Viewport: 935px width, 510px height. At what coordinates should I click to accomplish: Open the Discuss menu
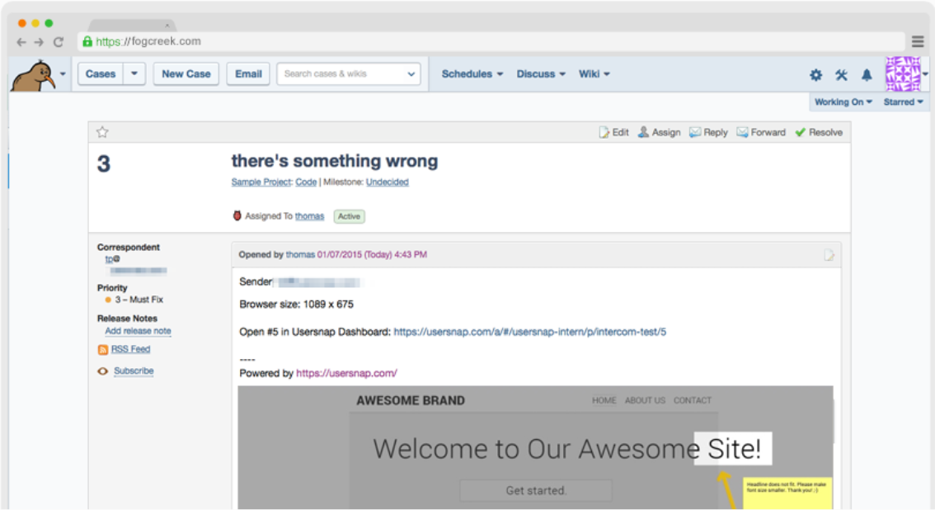(540, 74)
